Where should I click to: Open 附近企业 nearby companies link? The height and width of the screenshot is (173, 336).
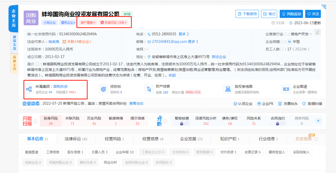219,57
